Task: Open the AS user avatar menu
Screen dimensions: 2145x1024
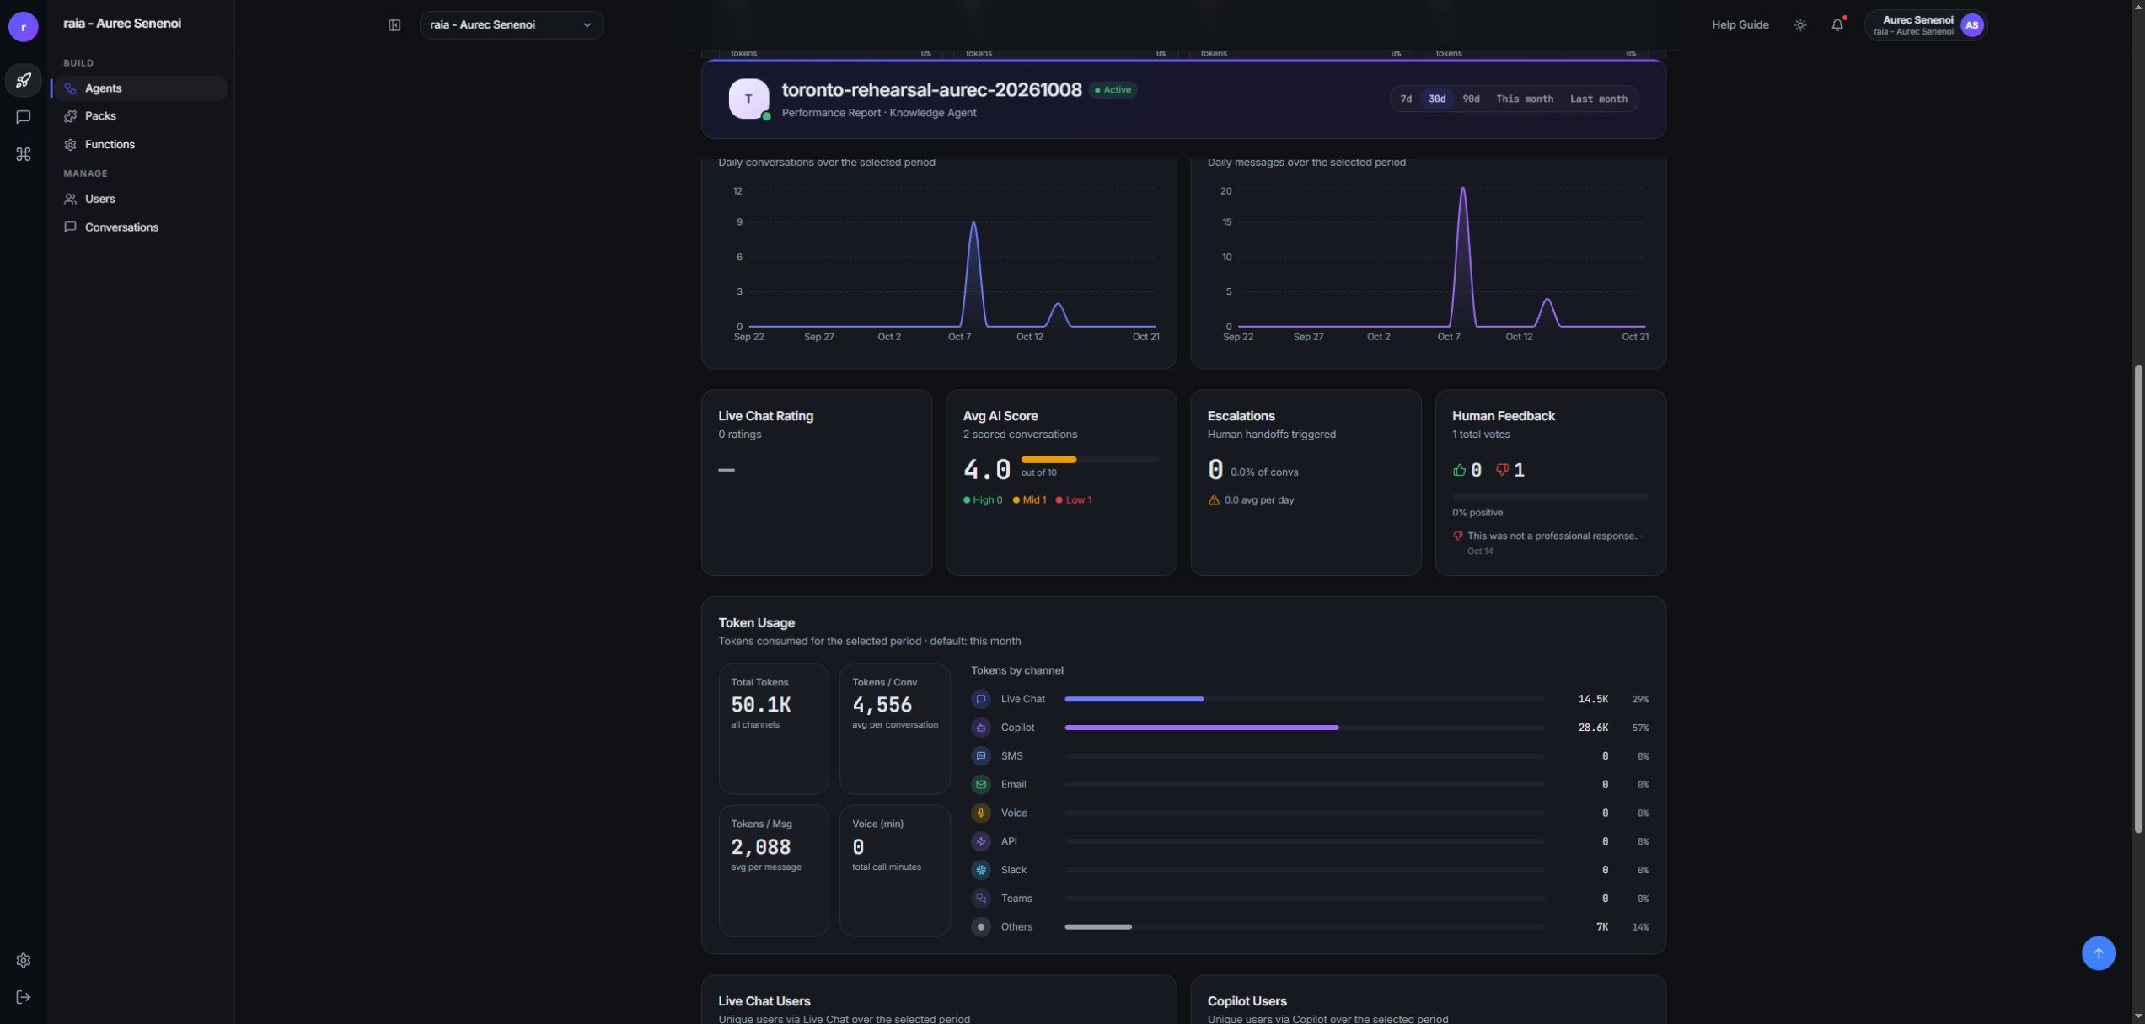Action: pyautogui.click(x=1972, y=25)
